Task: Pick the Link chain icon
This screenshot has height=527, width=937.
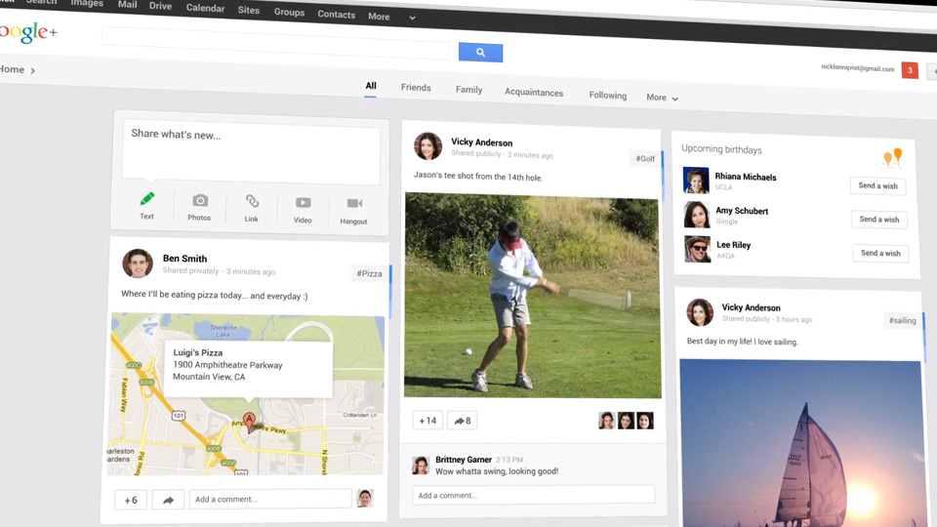Action: [252, 201]
